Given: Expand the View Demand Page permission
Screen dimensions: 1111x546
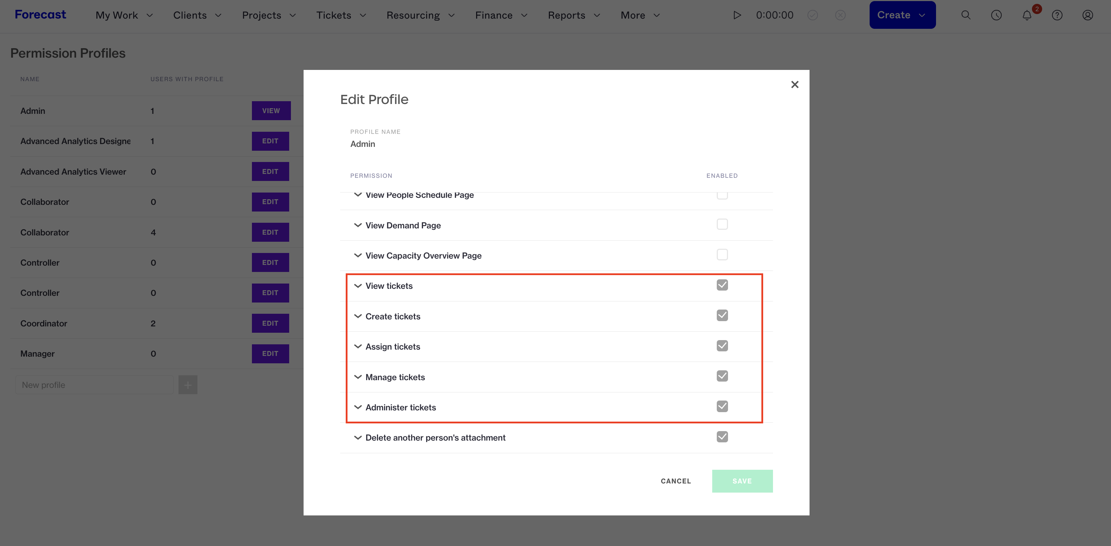Looking at the screenshot, I should pos(358,225).
